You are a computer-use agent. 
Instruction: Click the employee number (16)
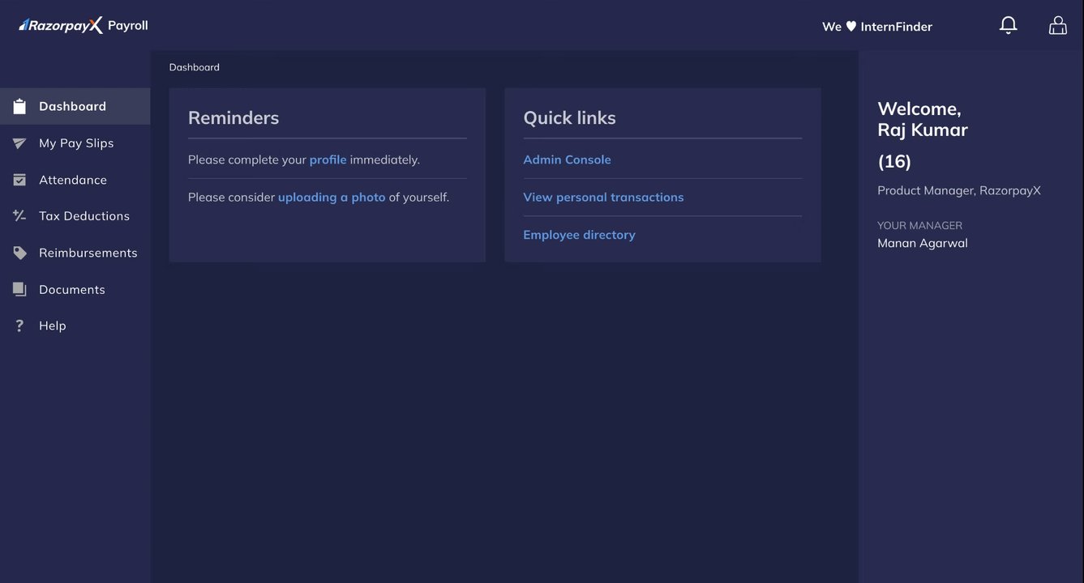click(894, 161)
